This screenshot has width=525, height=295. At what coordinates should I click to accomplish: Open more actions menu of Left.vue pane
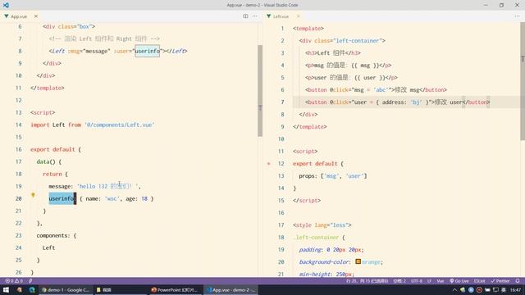tap(517, 16)
